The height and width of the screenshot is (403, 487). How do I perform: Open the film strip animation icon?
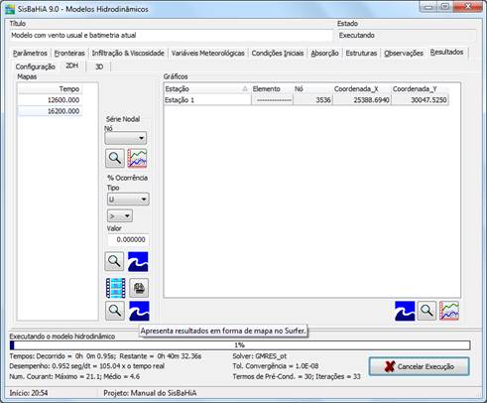pyautogui.click(x=115, y=288)
